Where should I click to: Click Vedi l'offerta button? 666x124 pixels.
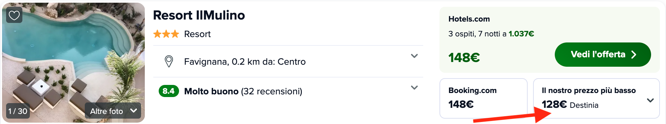603,55
